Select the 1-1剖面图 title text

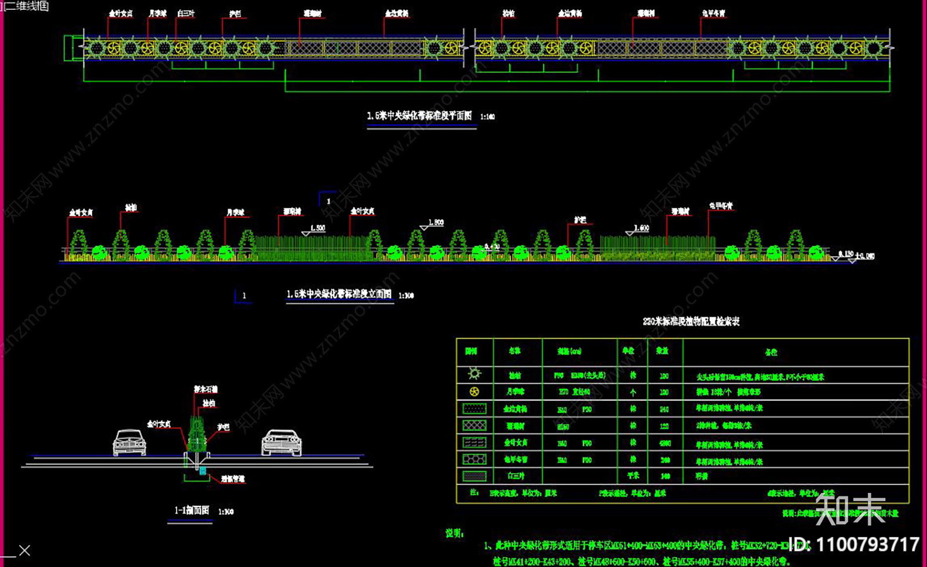point(192,510)
